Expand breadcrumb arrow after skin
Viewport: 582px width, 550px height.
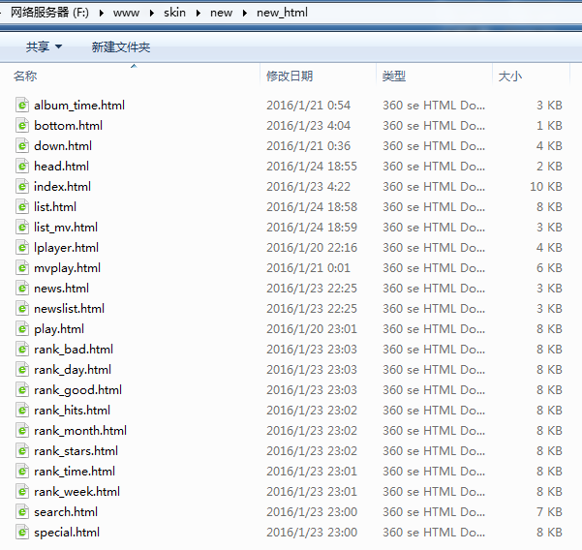pyautogui.click(x=199, y=13)
